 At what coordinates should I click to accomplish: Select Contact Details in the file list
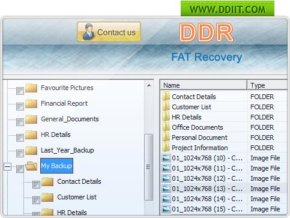tap(194, 97)
